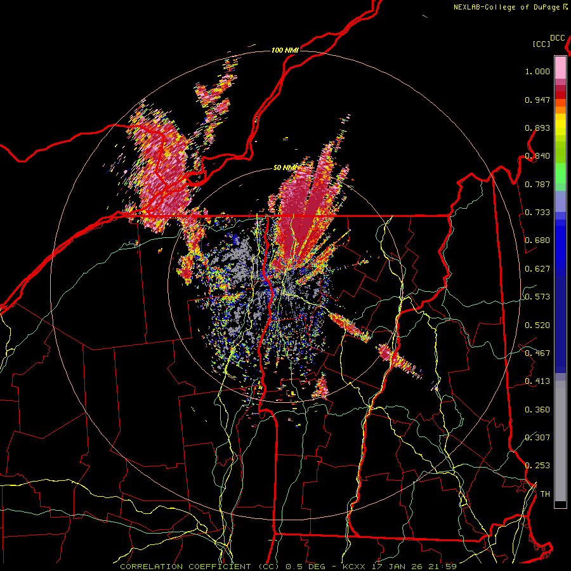
Task: Click the DCC label above the color scale
Action: point(557,38)
